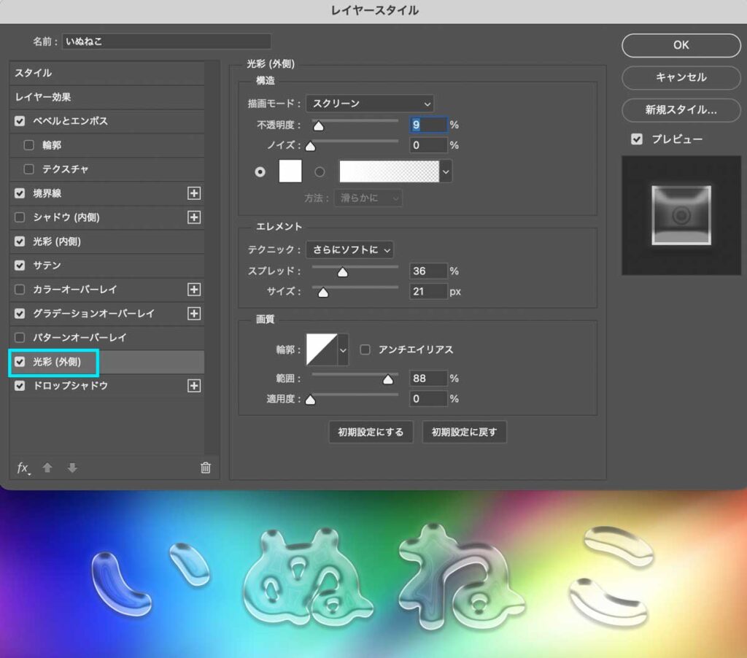The image size is (747, 658).
Task: Click the fx icon at panel bottom
Action: (x=24, y=468)
